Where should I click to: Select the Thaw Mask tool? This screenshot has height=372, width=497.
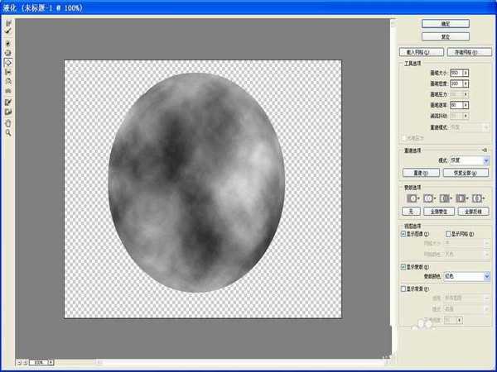click(x=8, y=112)
